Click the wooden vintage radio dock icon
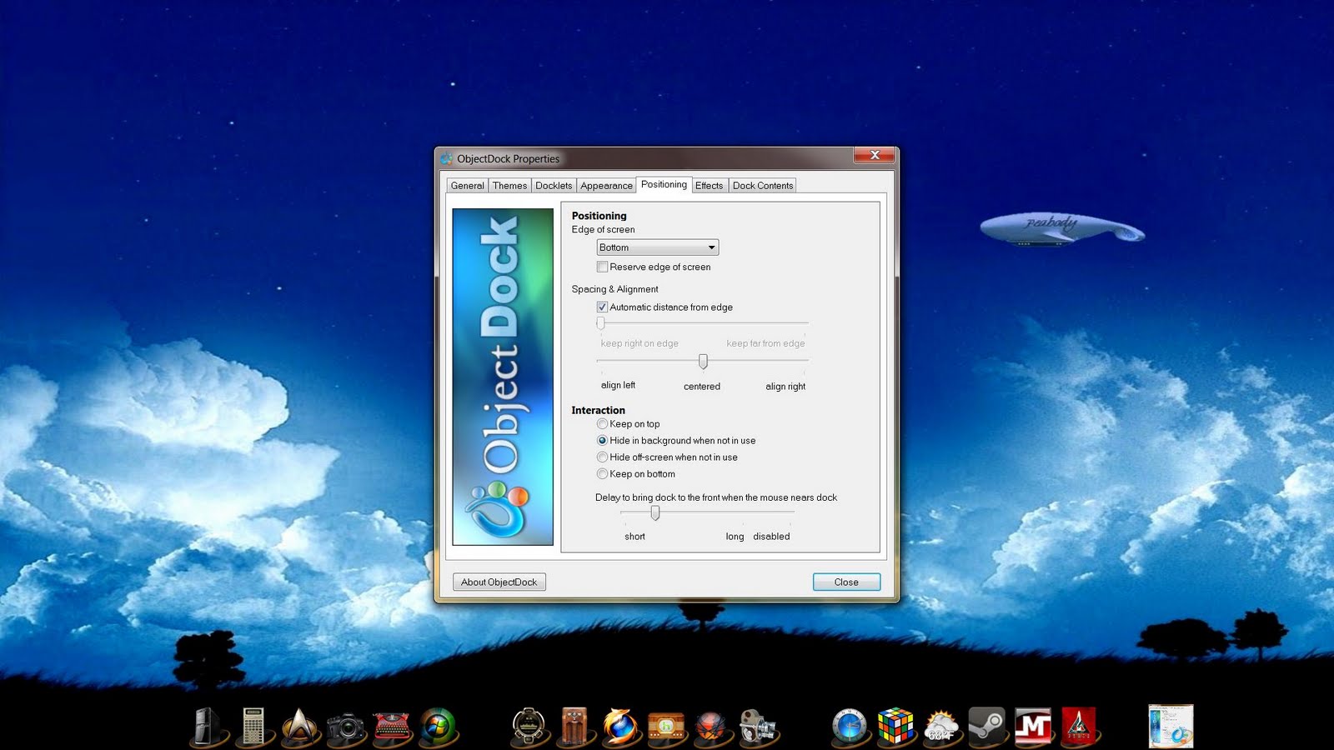Screen dimensions: 1334x750 (574, 726)
